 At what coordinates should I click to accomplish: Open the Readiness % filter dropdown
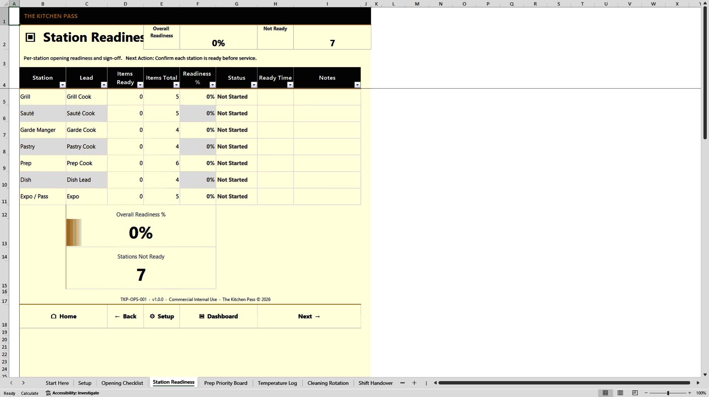(212, 85)
